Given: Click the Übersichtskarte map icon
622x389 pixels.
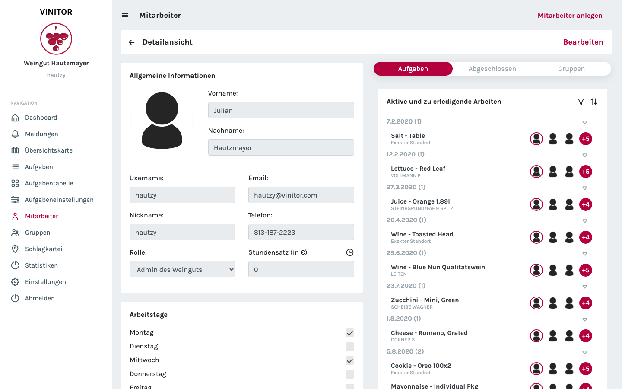Looking at the screenshot, I should pyautogui.click(x=15, y=150).
